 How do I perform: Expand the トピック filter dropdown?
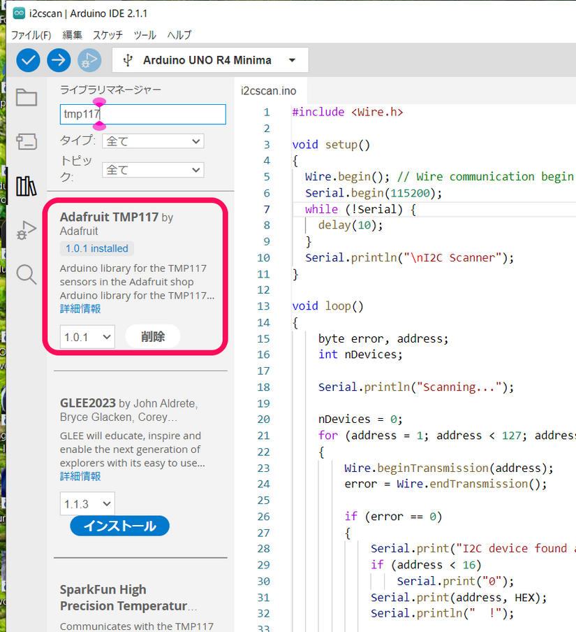pyautogui.click(x=153, y=170)
